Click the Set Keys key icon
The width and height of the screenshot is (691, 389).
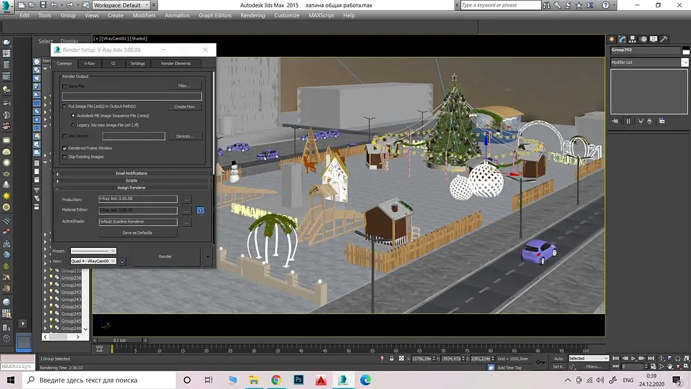(x=540, y=363)
